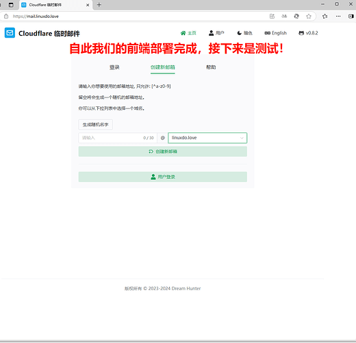
Task: Open the browser favorites list icon
Action: 325,16
